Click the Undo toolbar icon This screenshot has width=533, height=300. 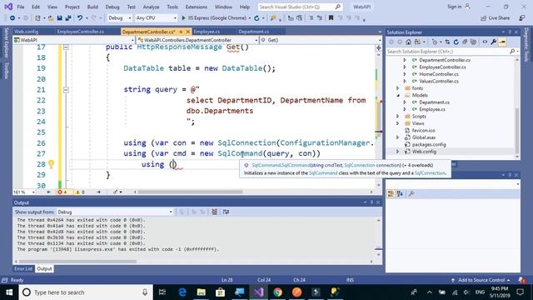pyautogui.click(x=80, y=18)
